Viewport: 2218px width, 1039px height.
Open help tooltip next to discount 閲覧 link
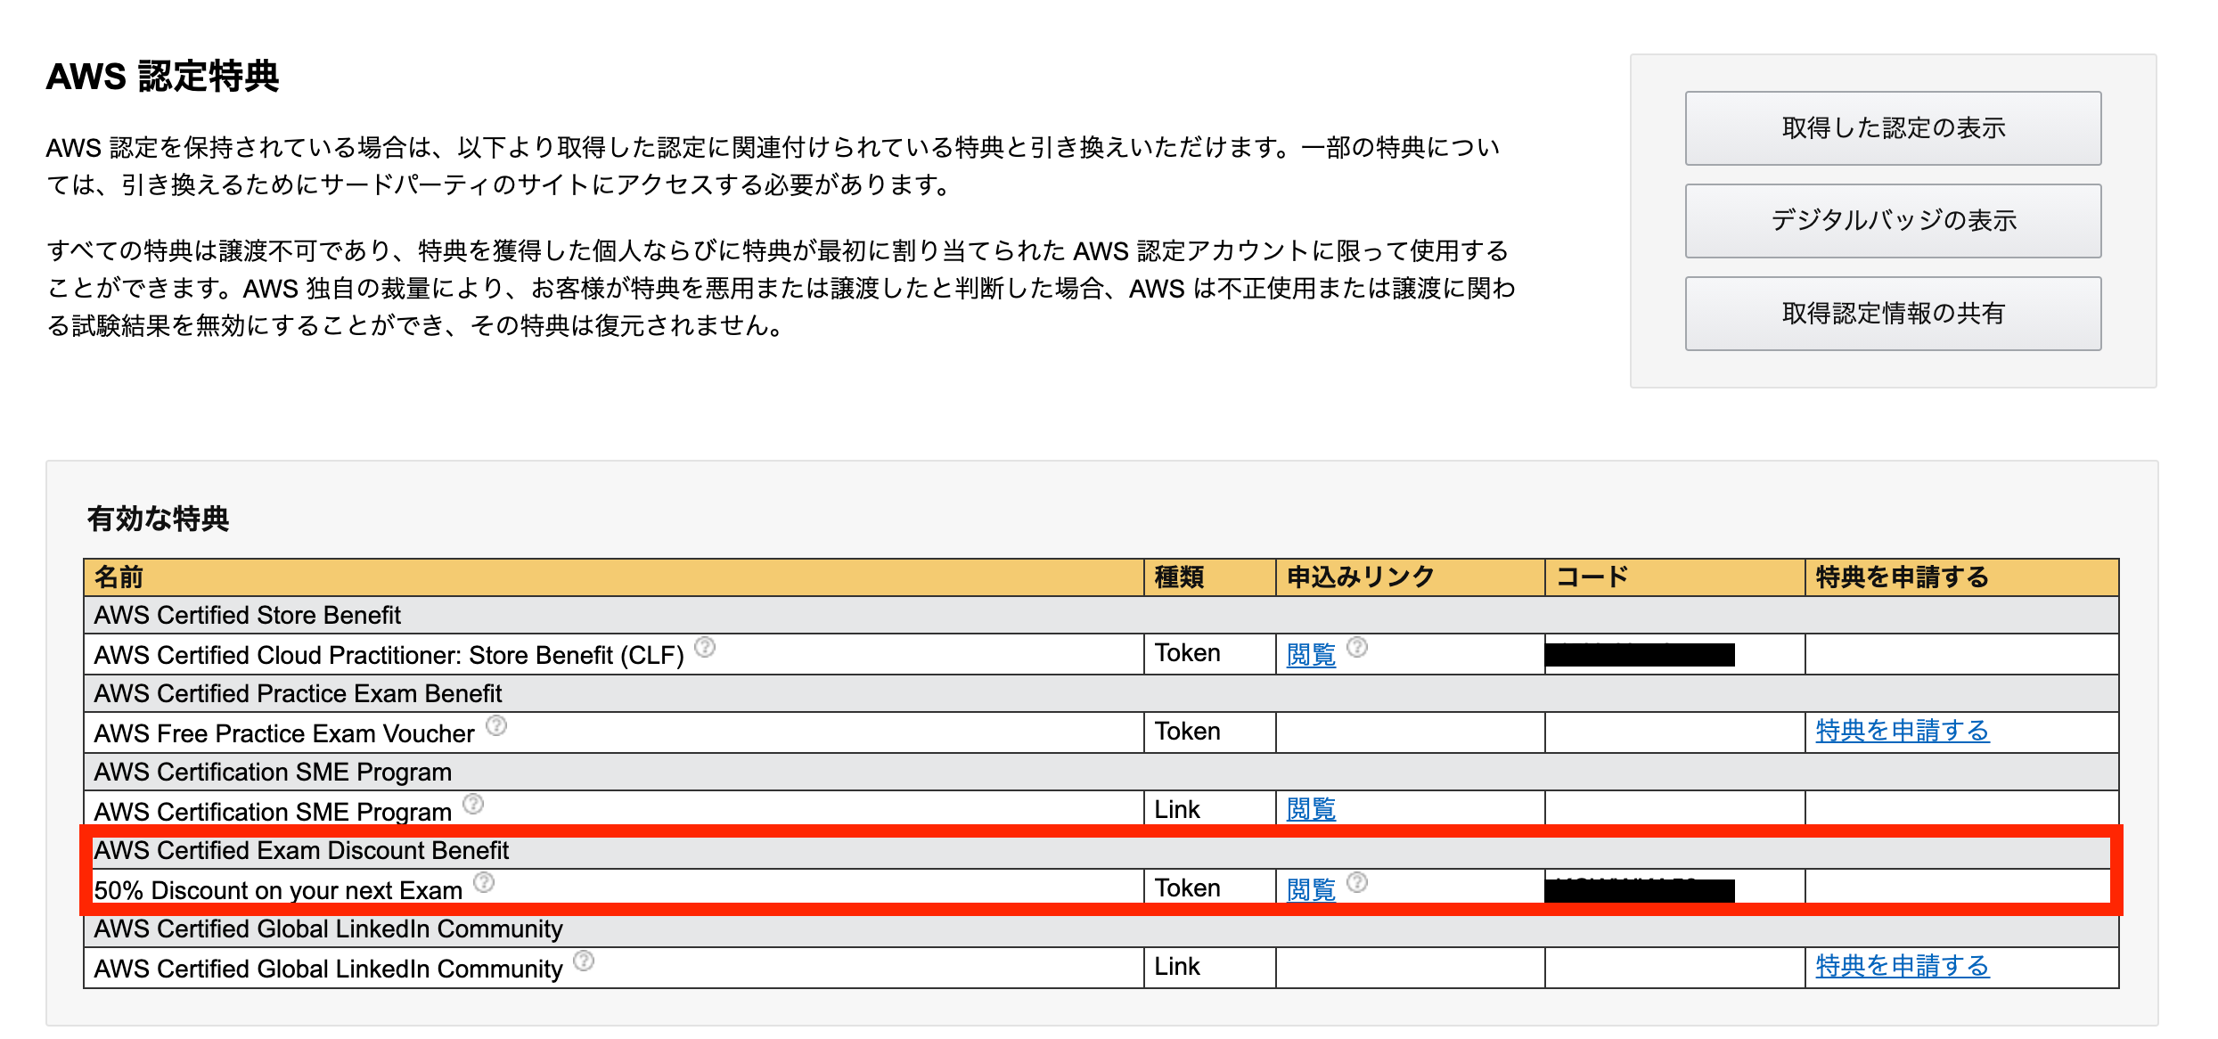click(1357, 880)
